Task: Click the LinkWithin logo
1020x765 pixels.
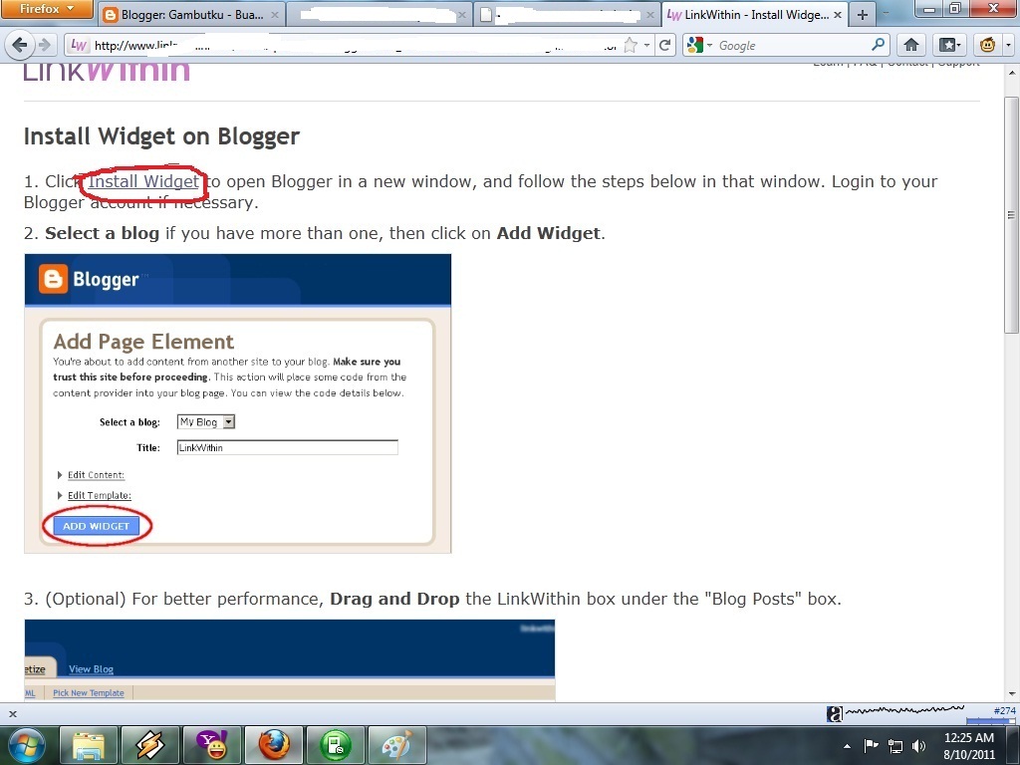Action: [x=107, y=71]
